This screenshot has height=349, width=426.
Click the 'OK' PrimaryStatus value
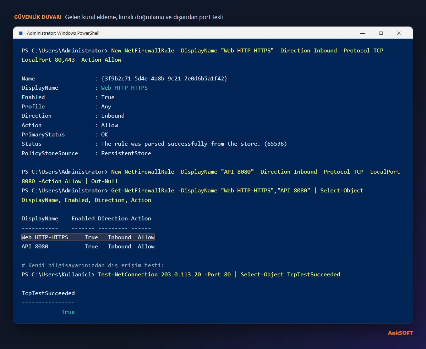point(104,135)
